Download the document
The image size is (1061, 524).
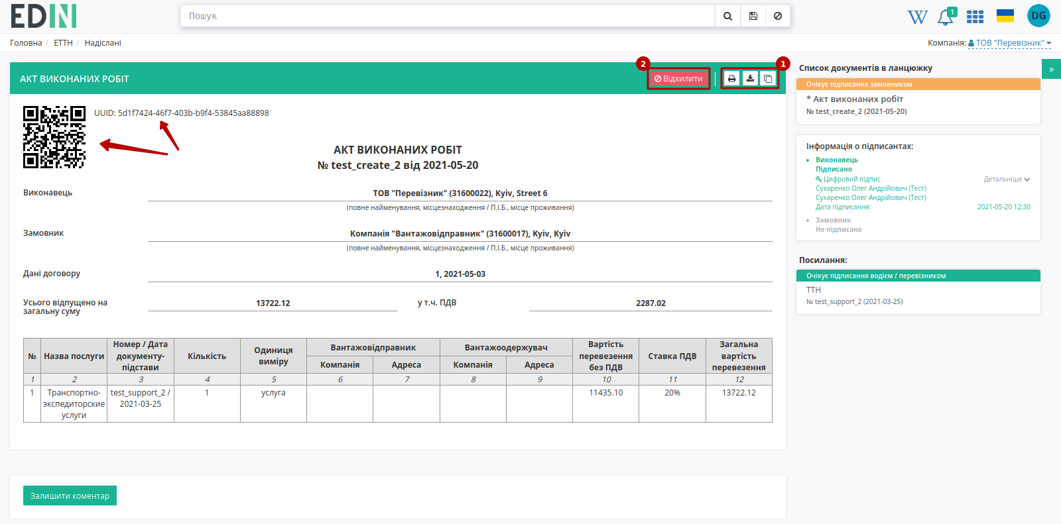click(750, 79)
